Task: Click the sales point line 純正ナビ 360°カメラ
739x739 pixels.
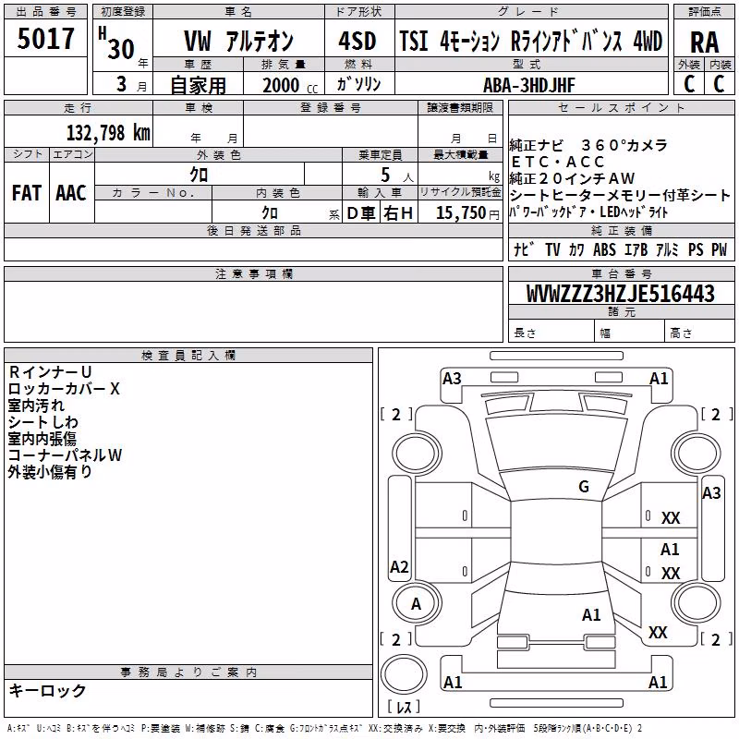Action: tap(588, 145)
